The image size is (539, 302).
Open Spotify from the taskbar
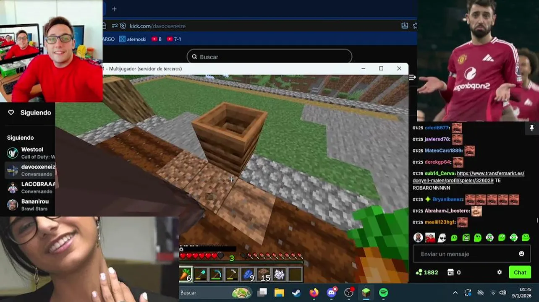(x=383, y=292)
